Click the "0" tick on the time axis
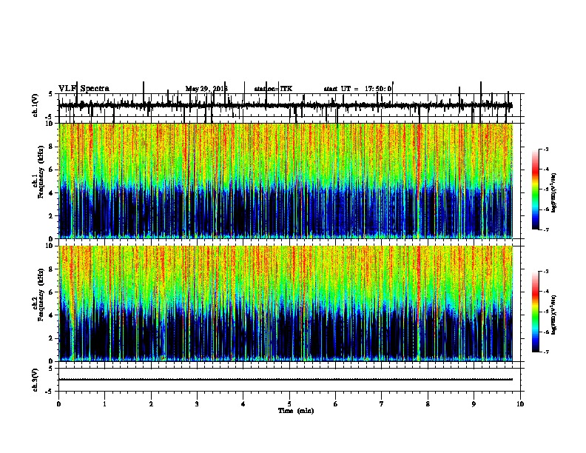This screenshot has width=586, height=453. [58, 404]
